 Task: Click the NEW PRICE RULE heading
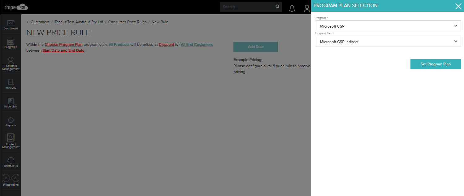point(59,33)
